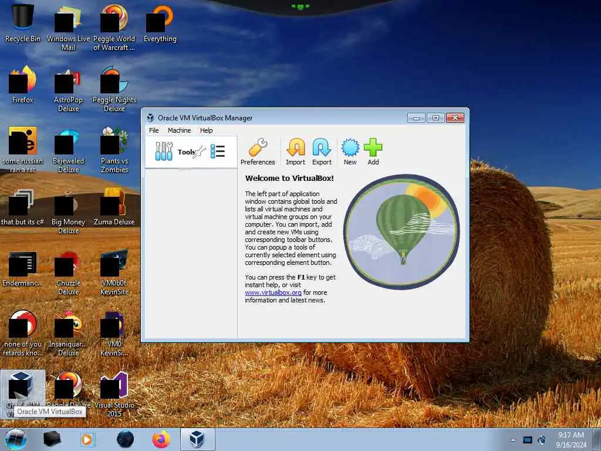The width and height of the screenshot is (601, 451).
Task: Click the black box taskbar icon
Action: click(52, 439)
